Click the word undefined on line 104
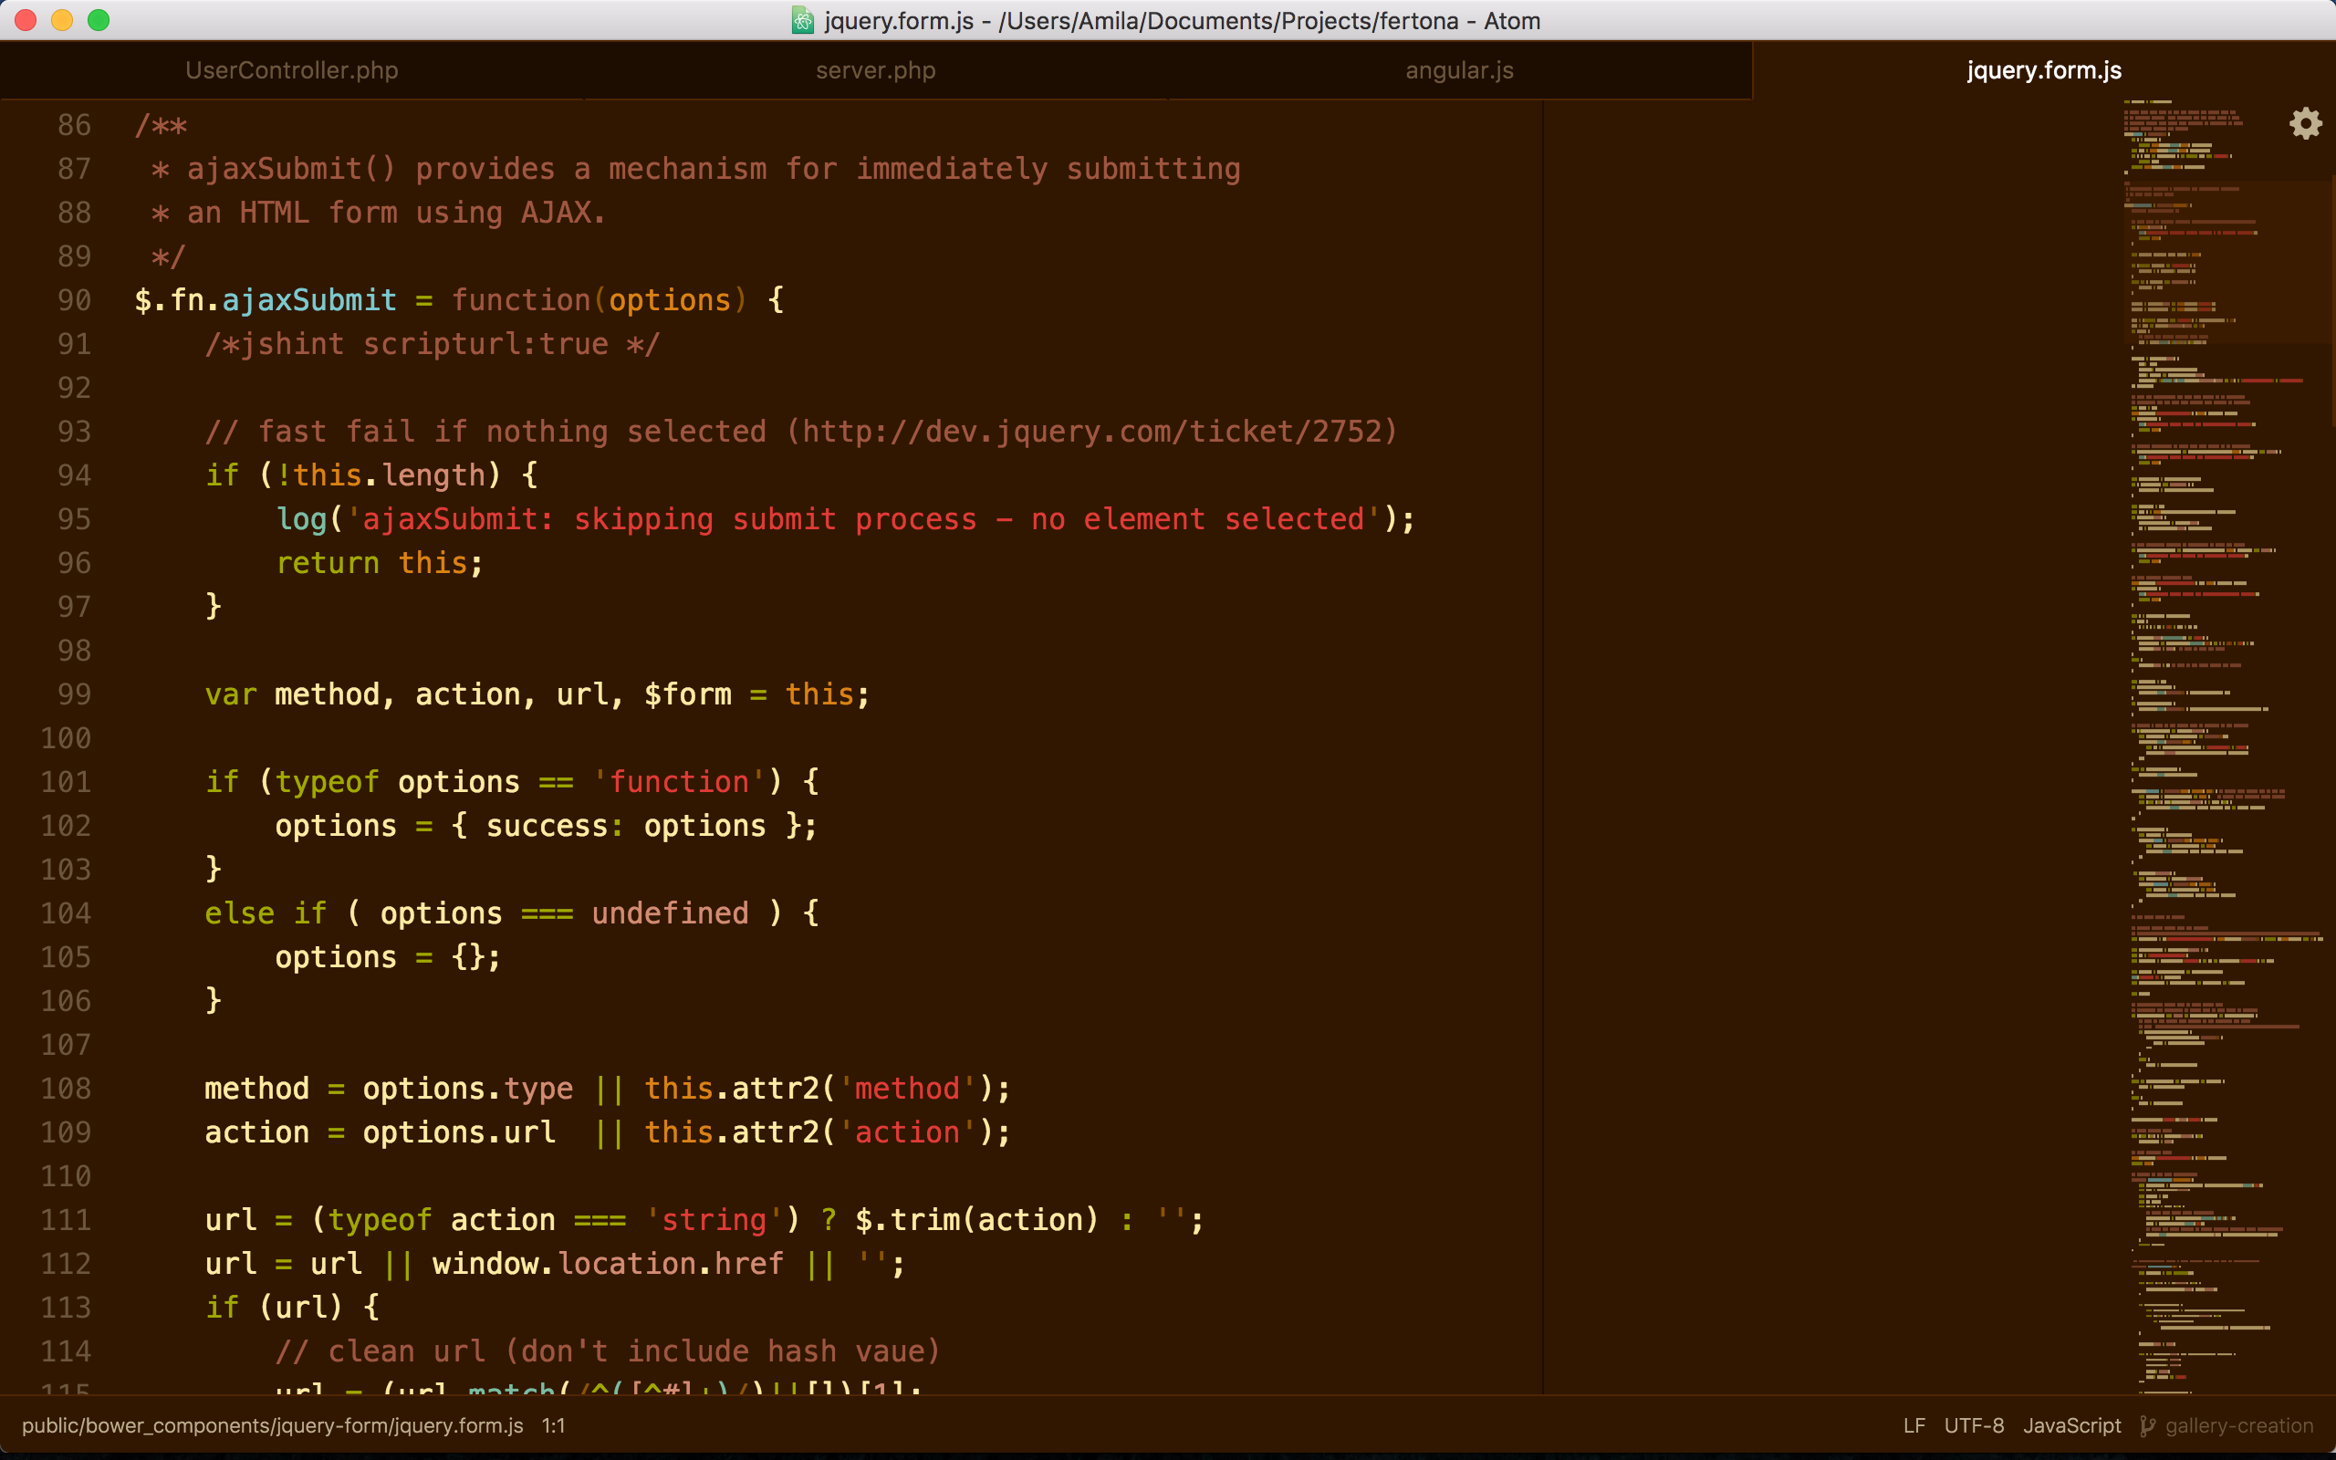This screenshot has height=1460, width=2336. click(670, 913)
